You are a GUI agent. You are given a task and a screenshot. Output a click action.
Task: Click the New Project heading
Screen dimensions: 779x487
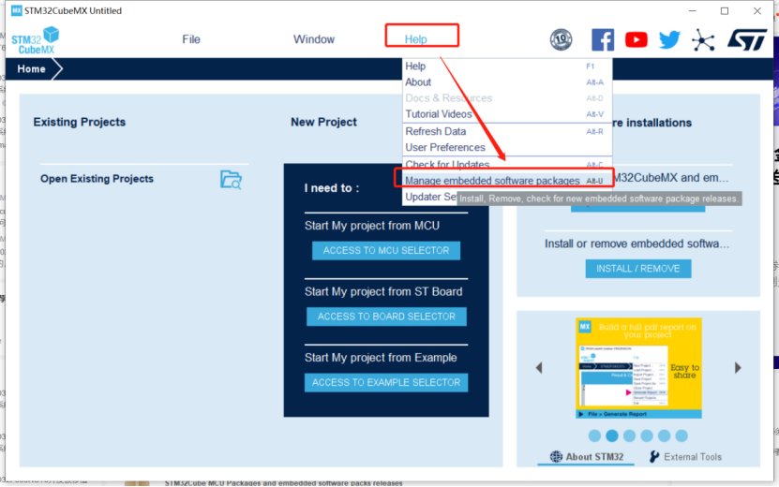tap(324, 122)
